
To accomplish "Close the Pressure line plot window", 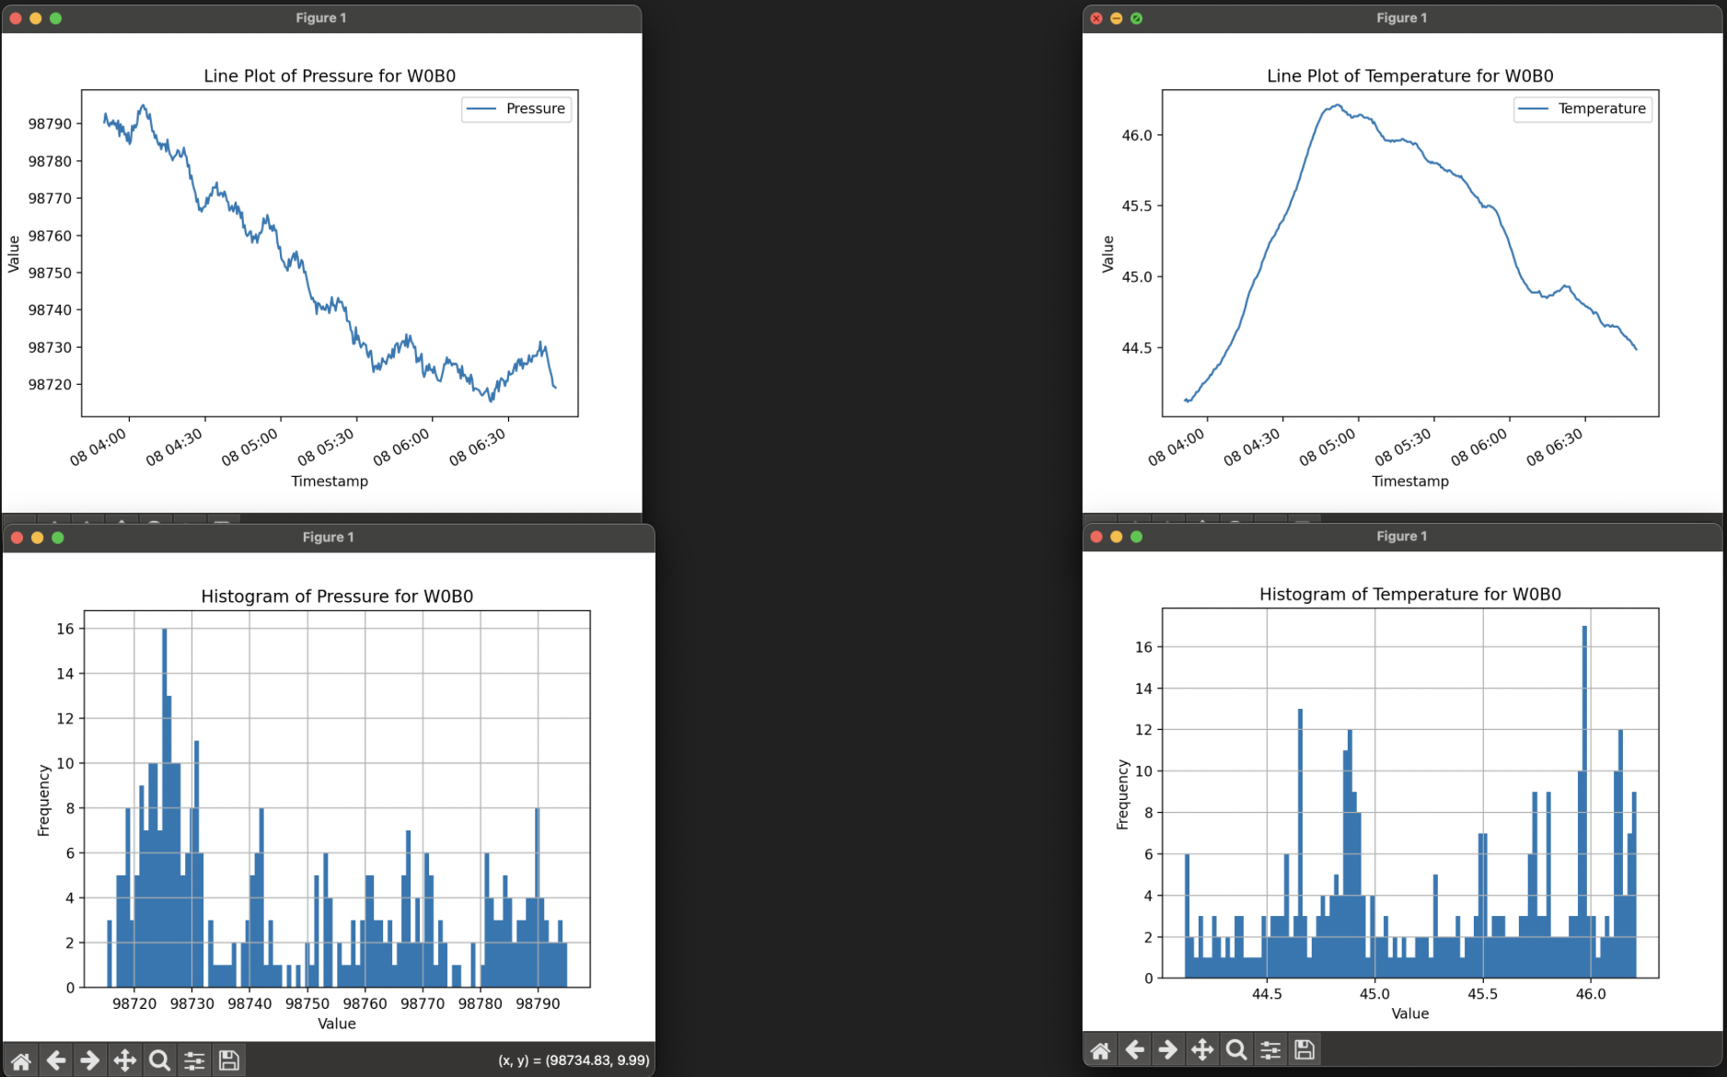I will pos(16,18).
